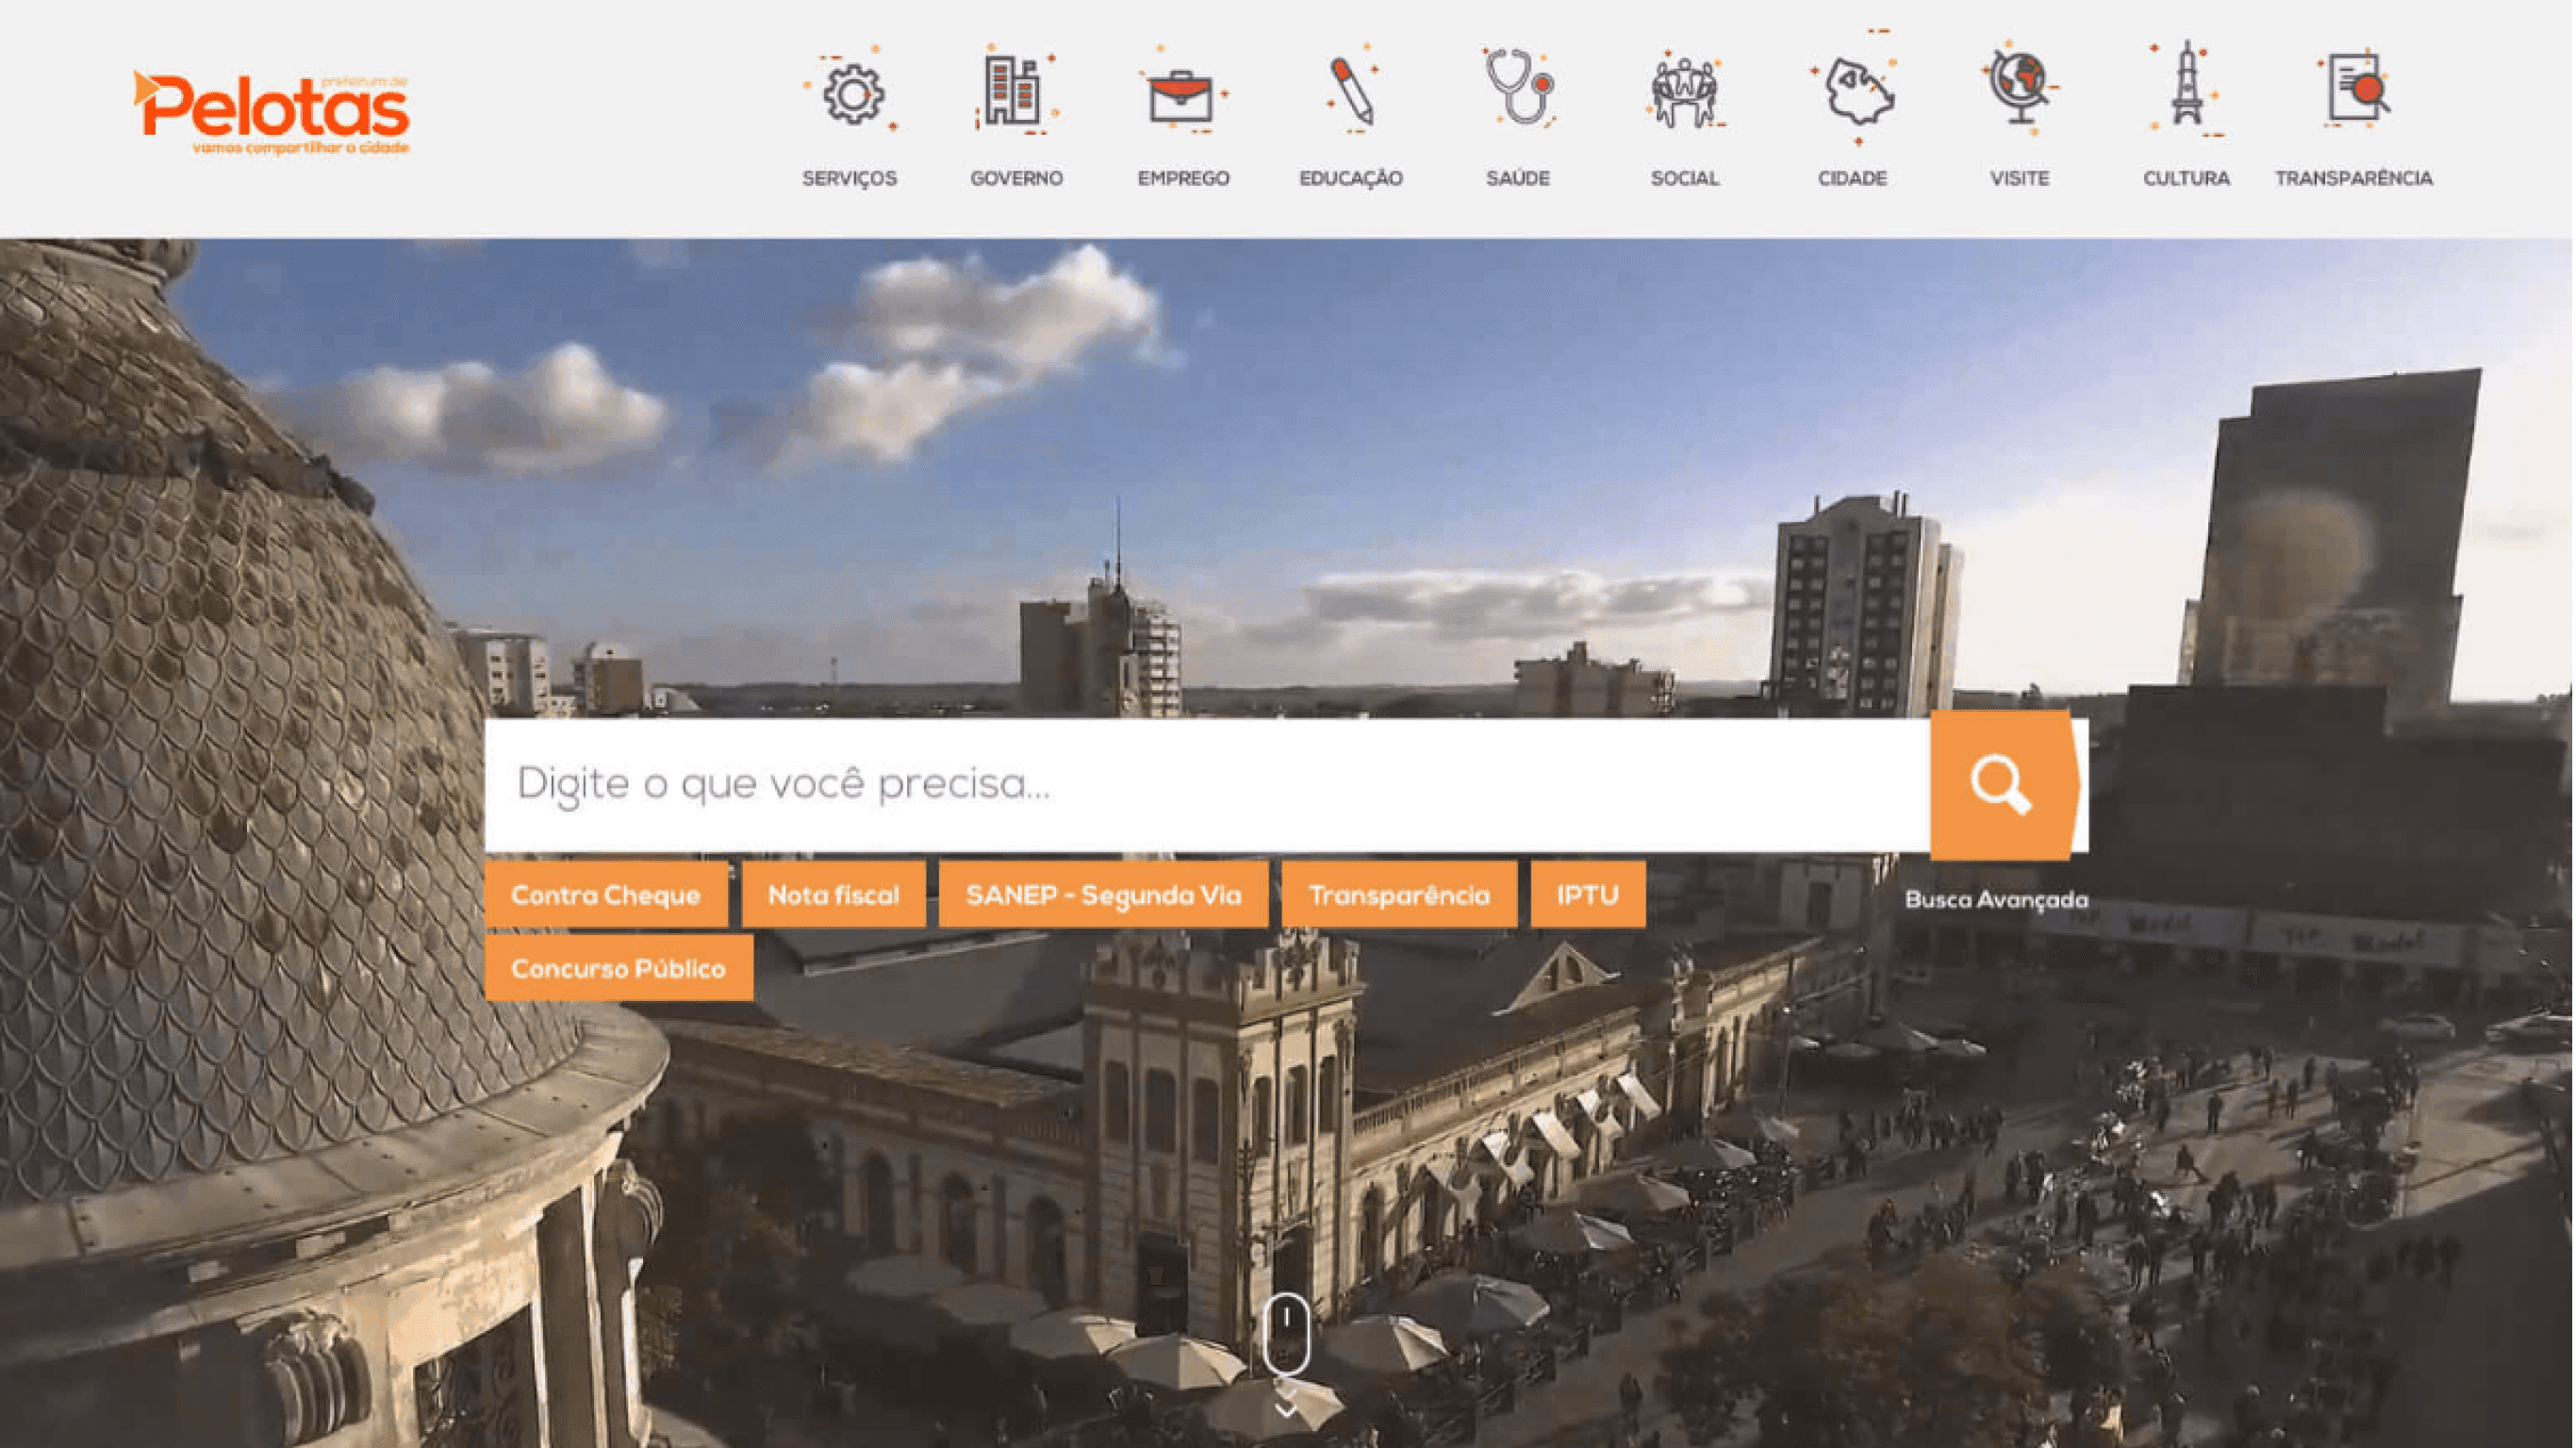The height and width of the screenshot is (1448, 2576).
Task: Open the VISITE menu label
Action: point(2020,179)
